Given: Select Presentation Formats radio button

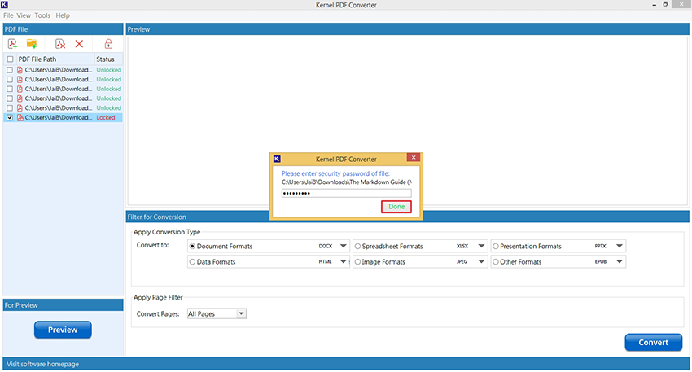Looking at the screenshot, I should point(496,246).
